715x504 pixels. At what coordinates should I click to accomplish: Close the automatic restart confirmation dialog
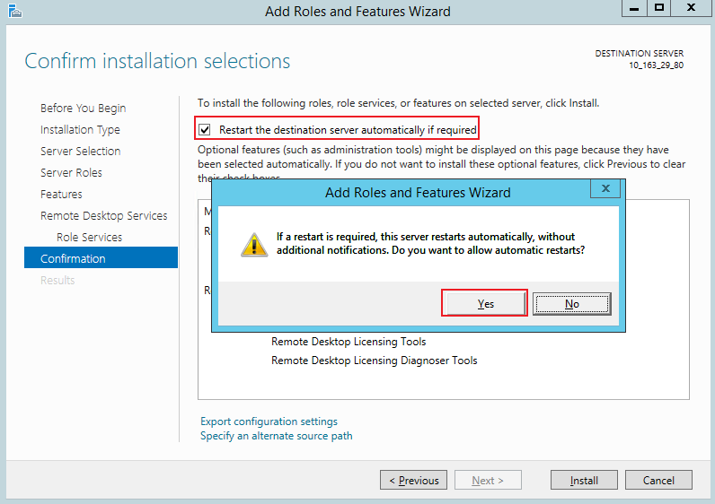[x=606, y=189]
